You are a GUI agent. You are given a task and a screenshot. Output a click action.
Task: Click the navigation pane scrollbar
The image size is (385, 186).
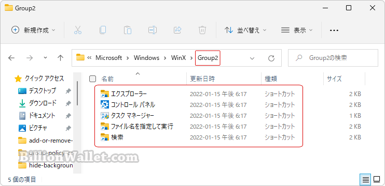tap(77, 93)
